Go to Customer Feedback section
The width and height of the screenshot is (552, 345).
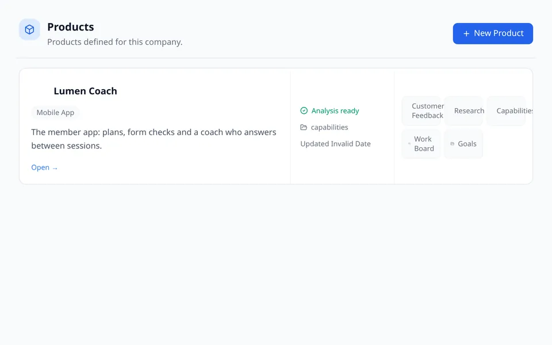421,110
